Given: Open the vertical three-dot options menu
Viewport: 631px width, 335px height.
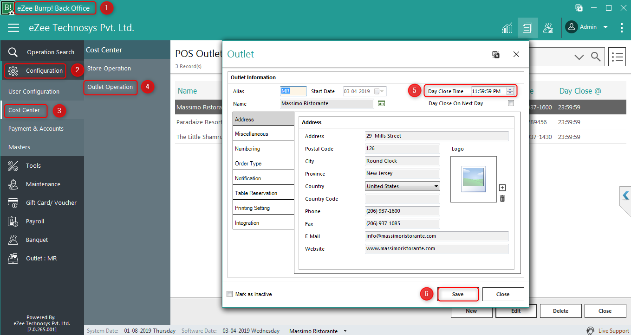Looking at the screenshot, I should click(x=622, y=27).
